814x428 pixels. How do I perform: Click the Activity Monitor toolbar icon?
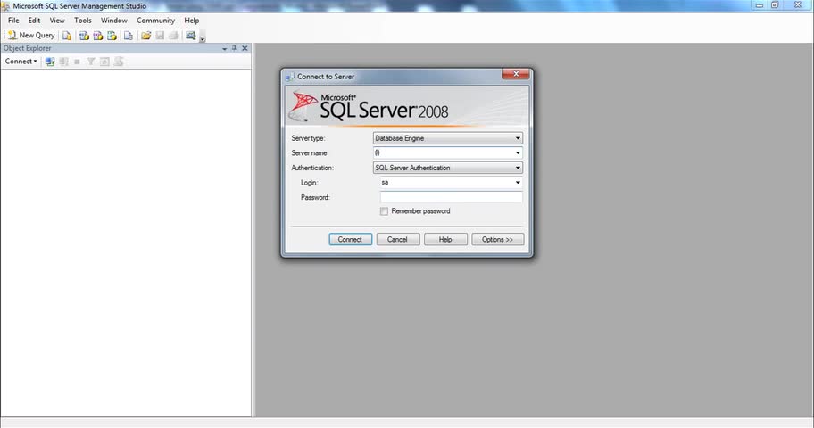point(190,36)
